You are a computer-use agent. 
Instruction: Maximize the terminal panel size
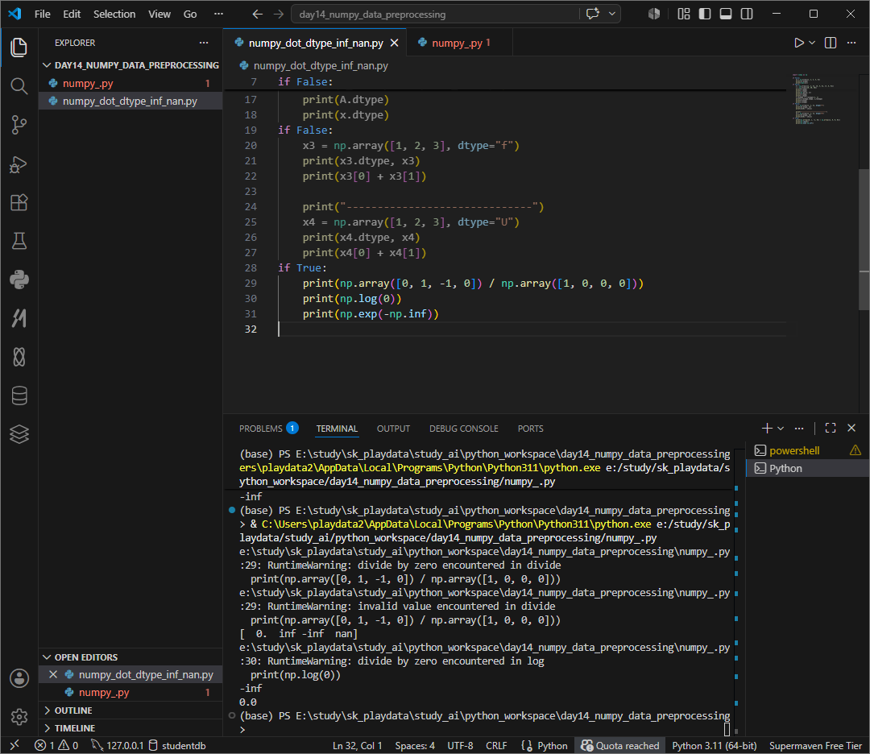[x=831, y=428]
